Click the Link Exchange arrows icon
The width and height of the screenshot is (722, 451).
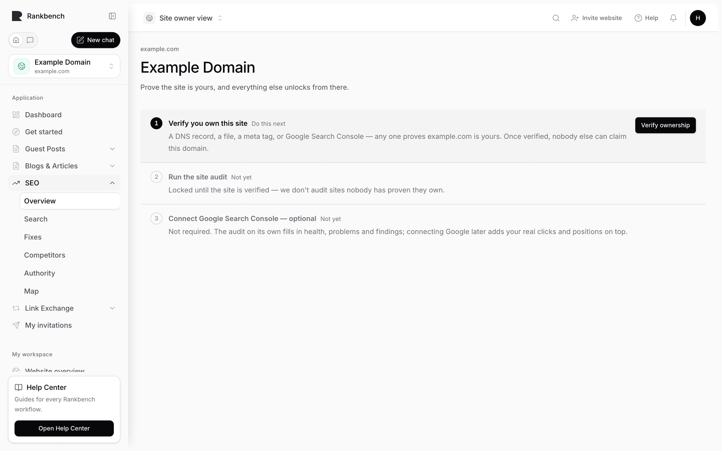16,308
